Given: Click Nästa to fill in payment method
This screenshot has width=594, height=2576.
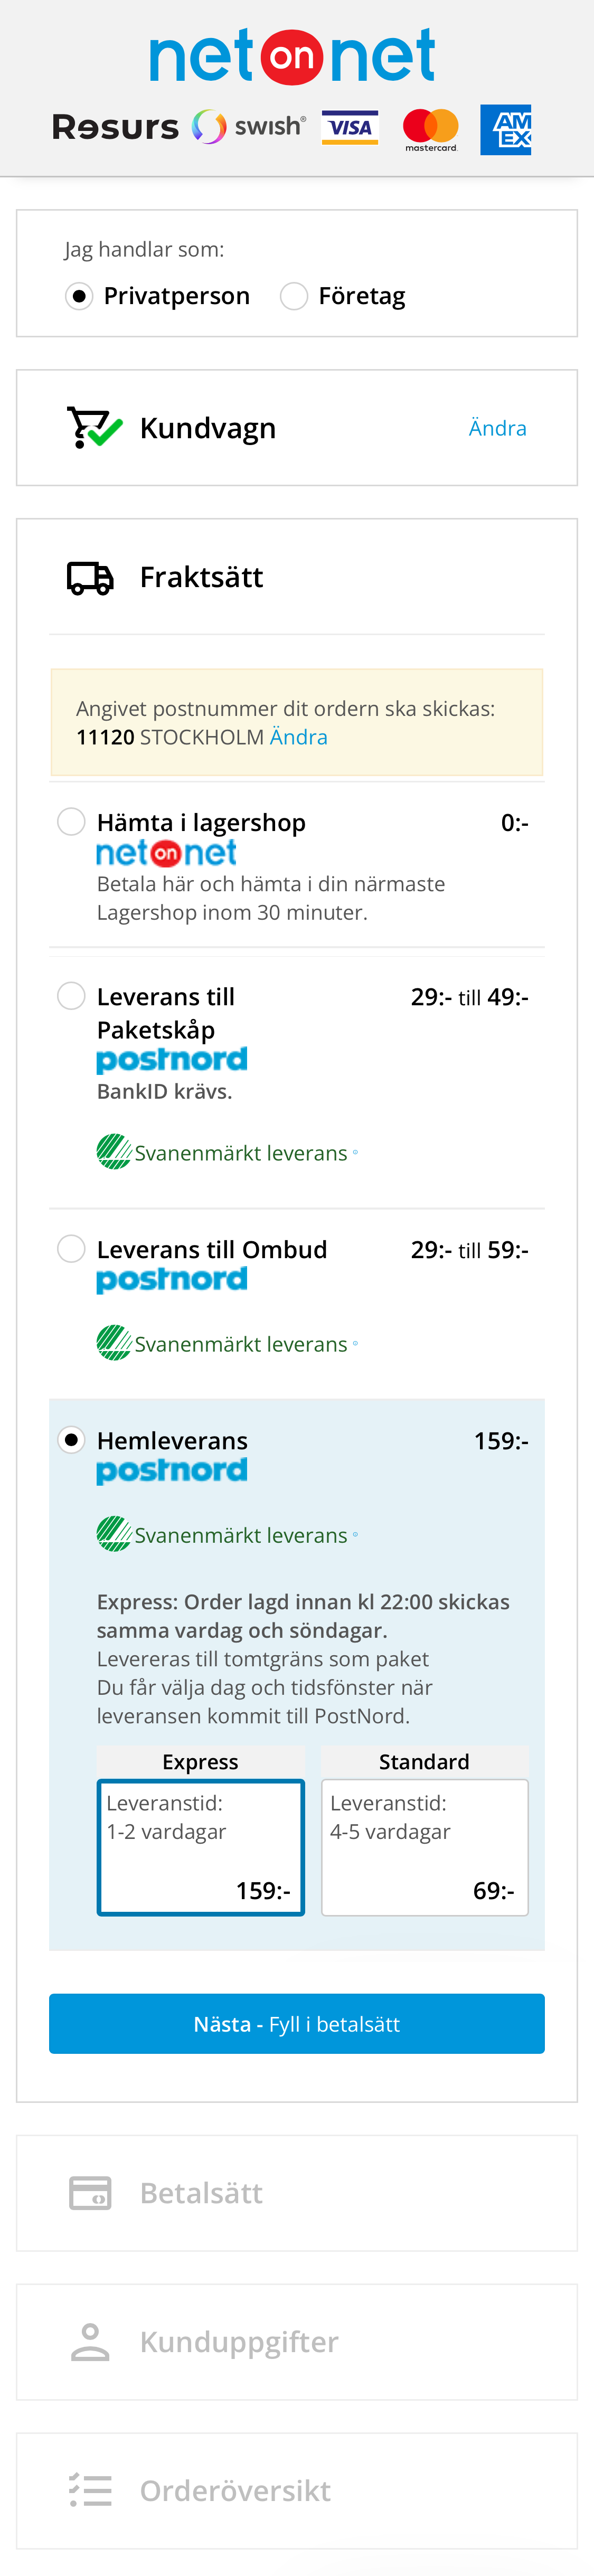Looking at the screenshot, I should (297, 2023).
